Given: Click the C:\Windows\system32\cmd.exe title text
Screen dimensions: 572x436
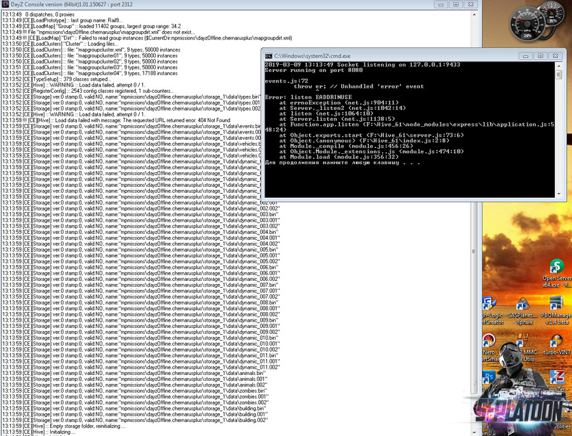Looking at the screenshot, I should (x=312, y=56).
